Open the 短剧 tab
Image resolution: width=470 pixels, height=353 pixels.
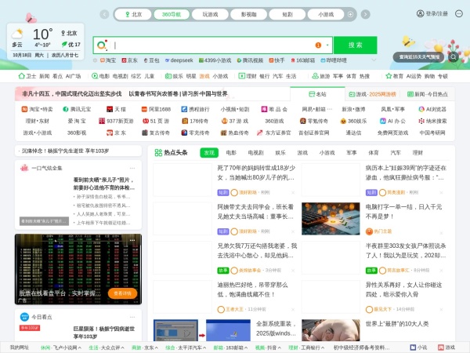pyautogui.click(x=287, y=14)
